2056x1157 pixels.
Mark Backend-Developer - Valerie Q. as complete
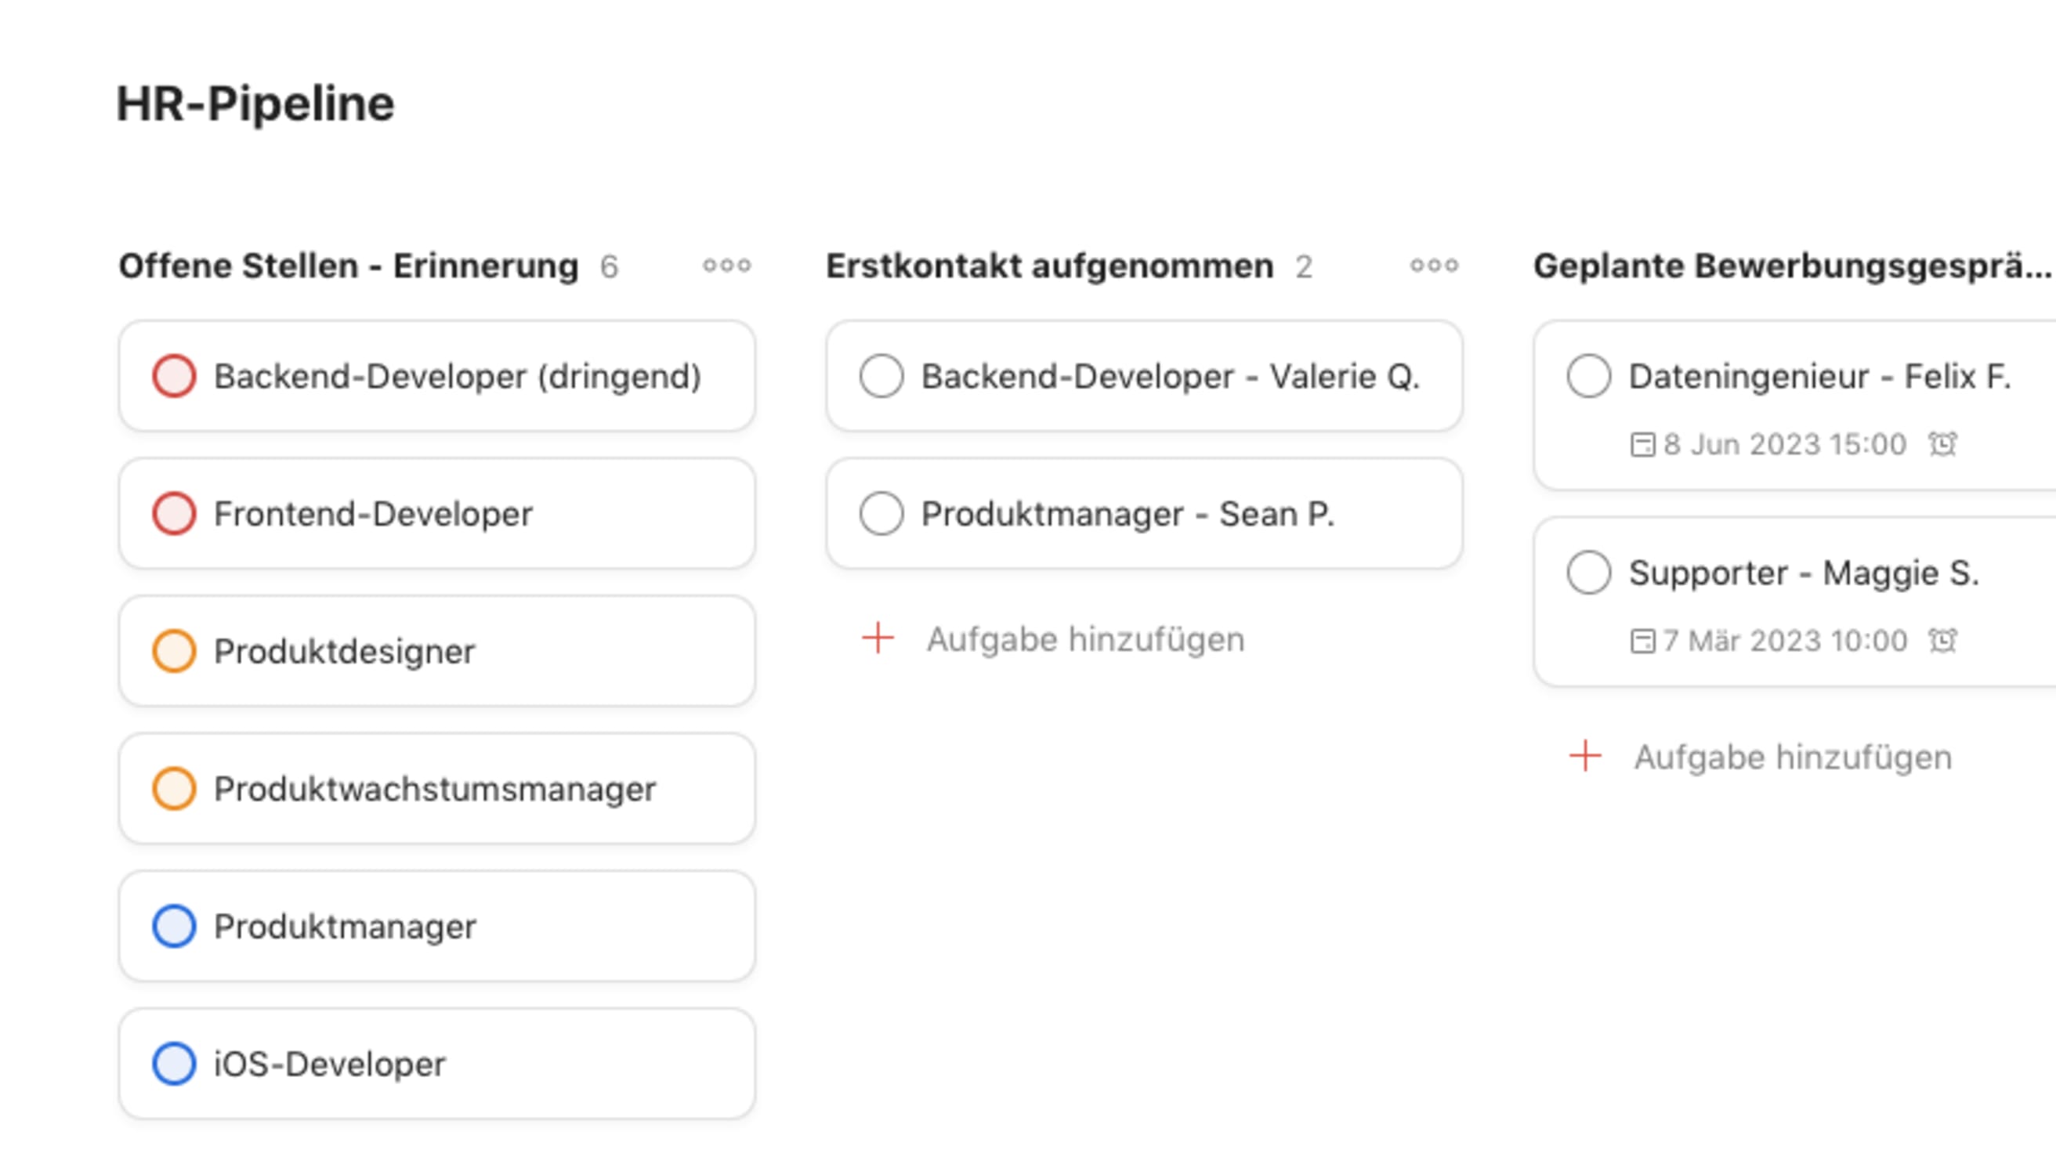[882, 376]
